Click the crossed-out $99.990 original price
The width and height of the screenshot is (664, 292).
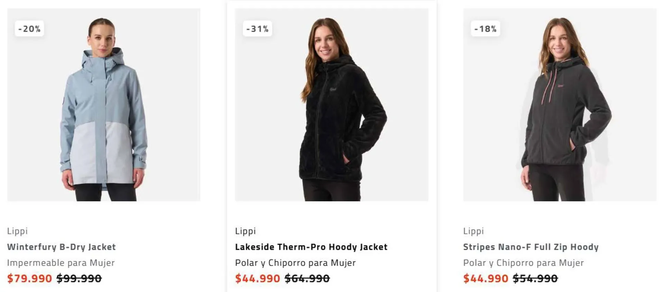tap(79, 278)
